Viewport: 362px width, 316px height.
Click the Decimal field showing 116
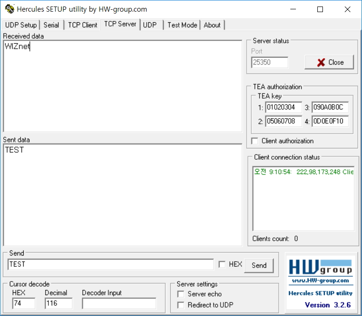click(x=59, y=303)
